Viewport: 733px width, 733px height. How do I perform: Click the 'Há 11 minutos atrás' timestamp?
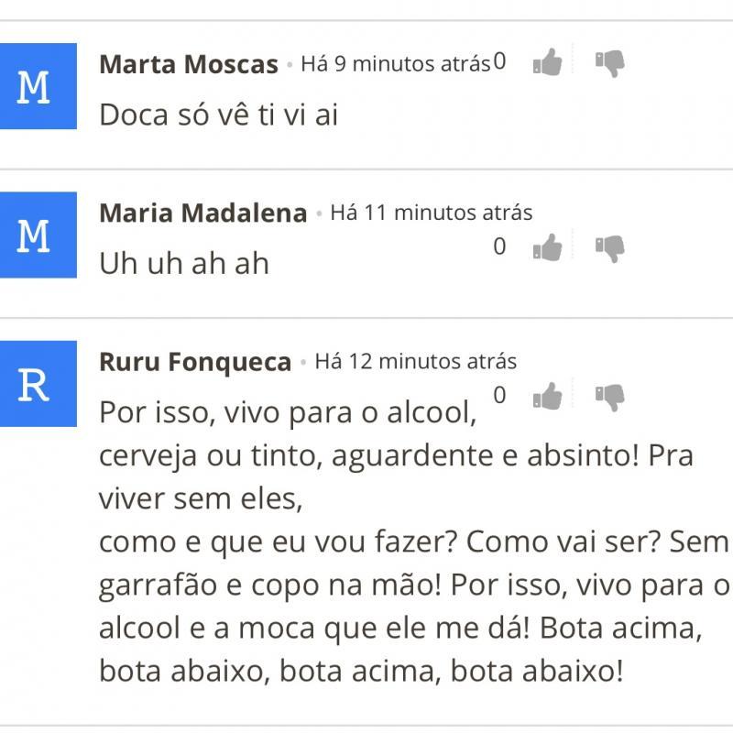431,213
